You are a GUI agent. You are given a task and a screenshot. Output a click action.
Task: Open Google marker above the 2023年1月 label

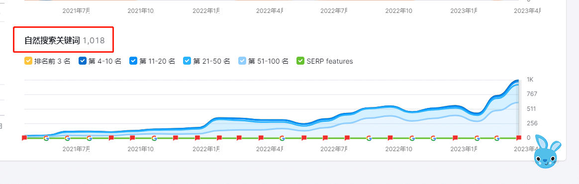(477, 138)
